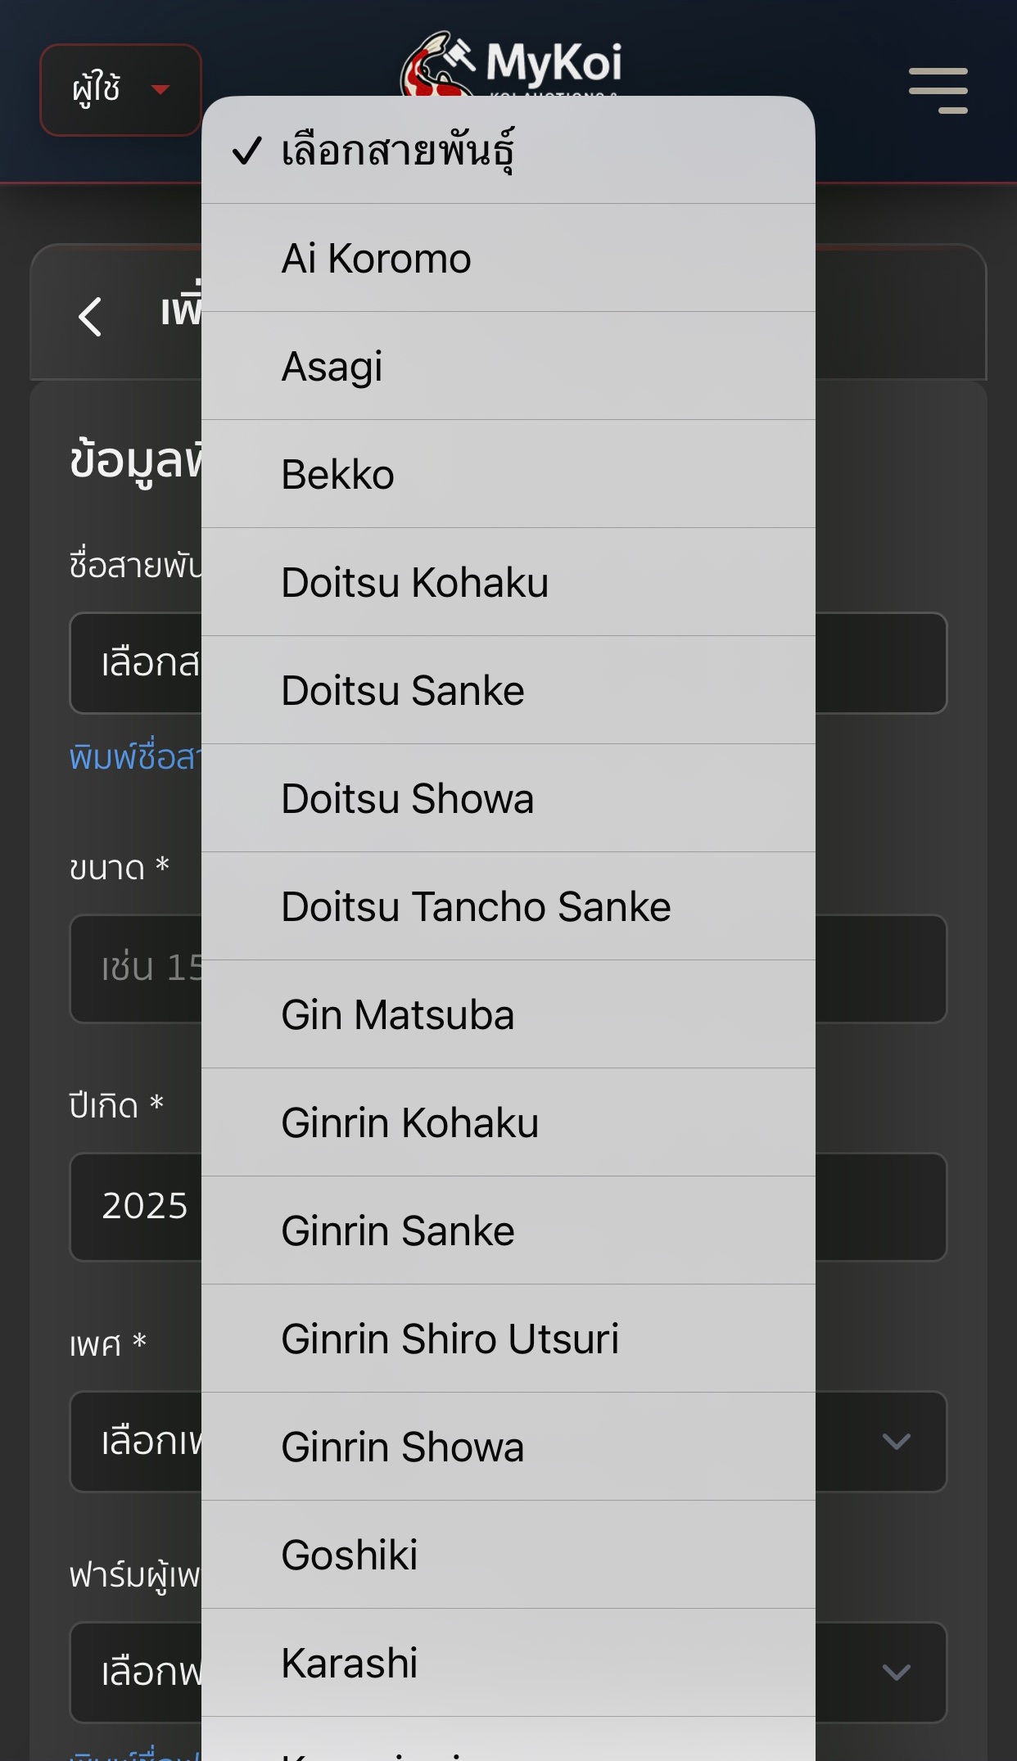Open the ผู้ใช้ user dropdown
The width and height of the screenshot is (1017, 1761).
[x=120, y=90]
